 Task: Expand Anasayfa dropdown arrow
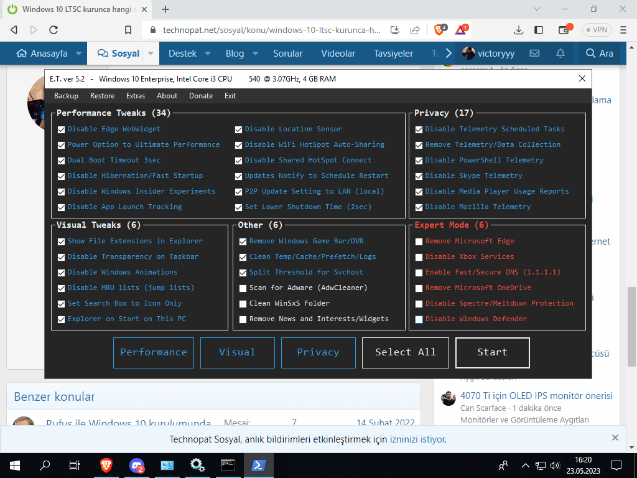click(x=78, y=54)
